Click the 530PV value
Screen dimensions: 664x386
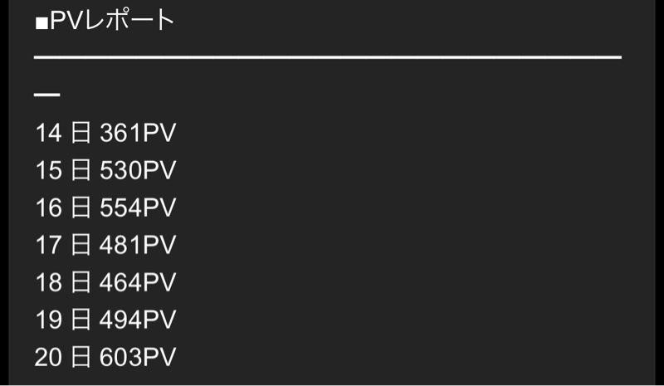[138, 170]
